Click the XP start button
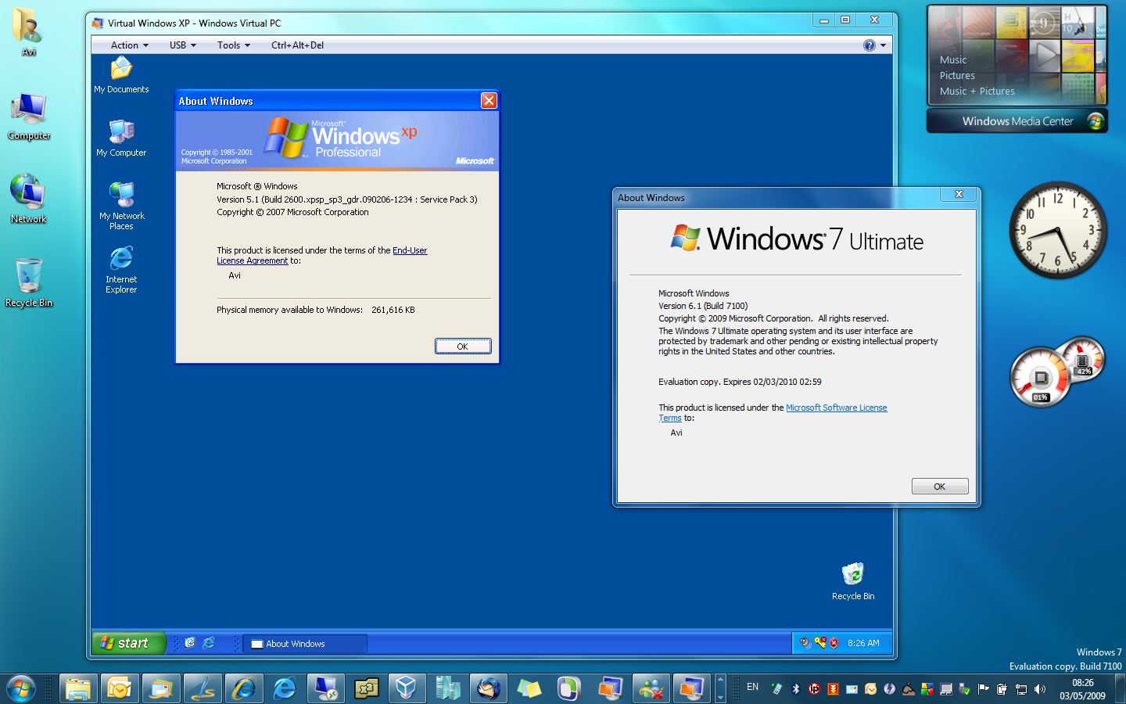The width and height of the screenshot is (1126, 704). pyautogui.click(x=129, y=643)
